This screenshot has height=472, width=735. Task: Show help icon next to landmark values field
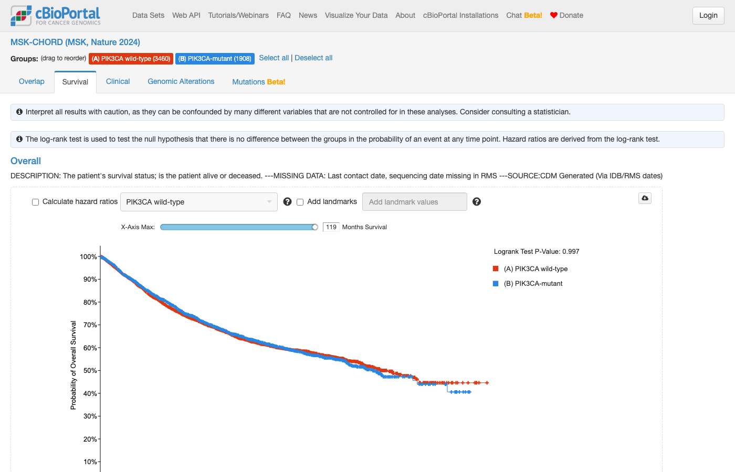point(477,202)
